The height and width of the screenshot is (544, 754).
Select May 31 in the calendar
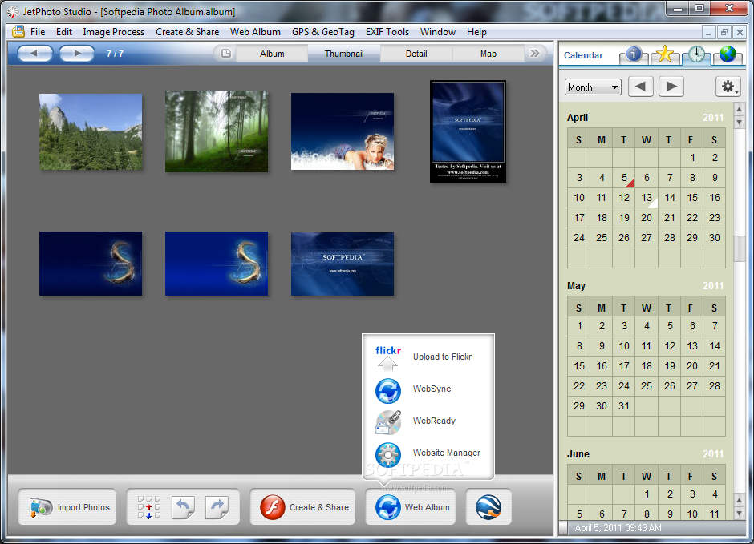click(624, 405)
